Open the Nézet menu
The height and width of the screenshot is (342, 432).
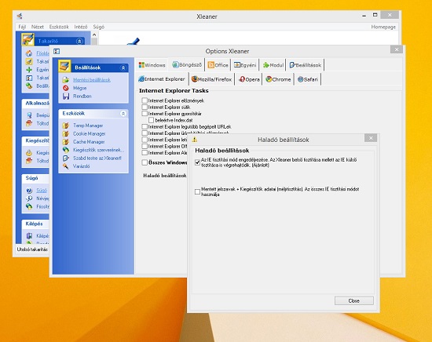coord(37,27)
